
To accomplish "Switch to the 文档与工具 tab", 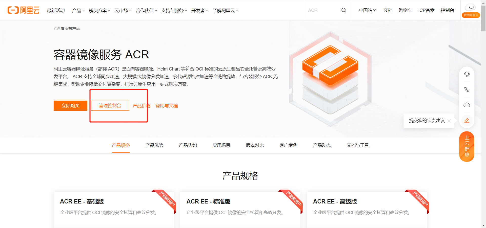I will [358, 145].
